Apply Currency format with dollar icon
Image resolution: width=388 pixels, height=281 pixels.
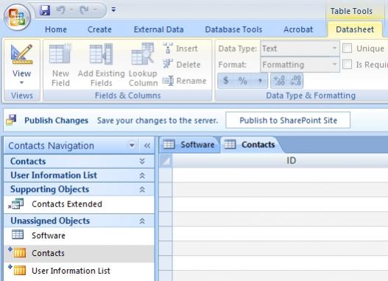pyautogui.click(x=226, y=81)
